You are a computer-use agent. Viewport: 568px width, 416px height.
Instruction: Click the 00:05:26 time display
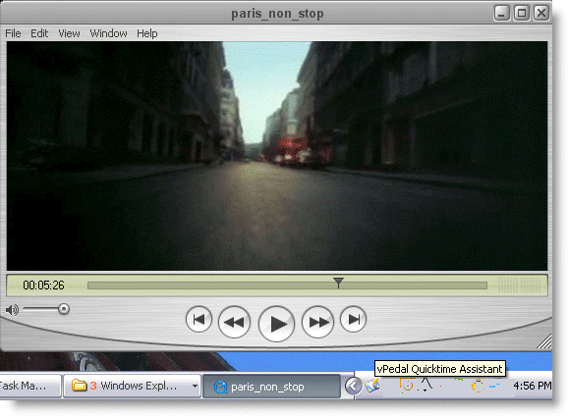click(43, 286)
